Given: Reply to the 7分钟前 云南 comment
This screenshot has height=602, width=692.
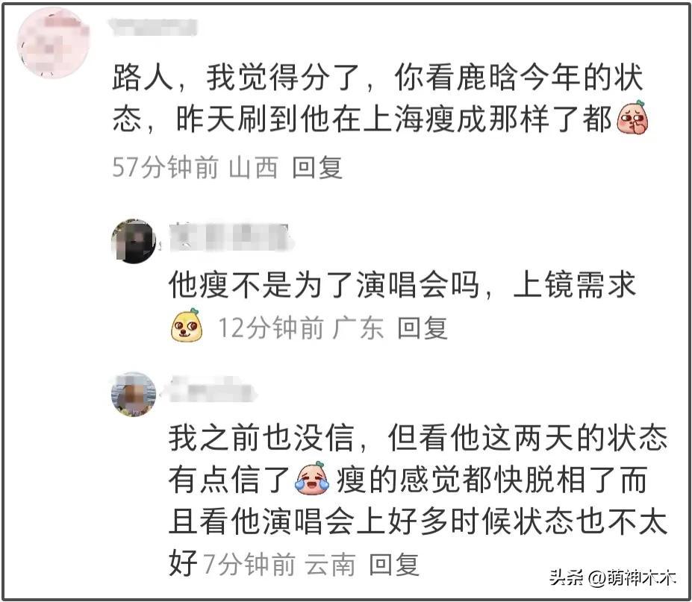Looking at the screenshot, I should [394, 565].
